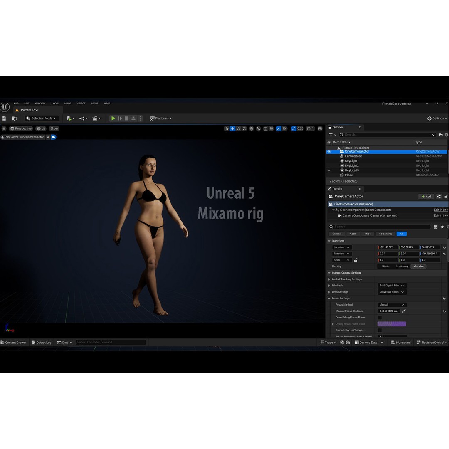The image size is (449, 449).
Task: Open the Outliner settings gear
Action: 447,135
